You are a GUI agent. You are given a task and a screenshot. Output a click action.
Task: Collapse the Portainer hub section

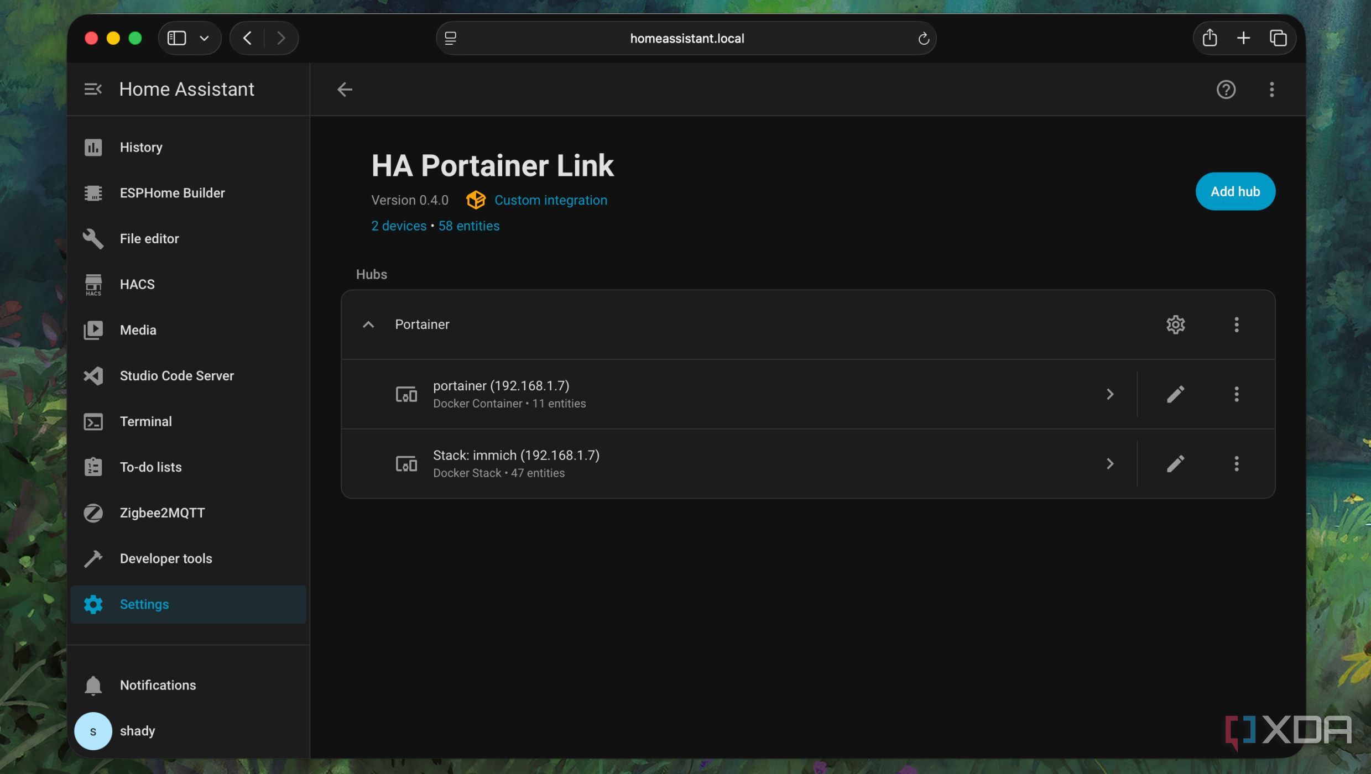368,325
